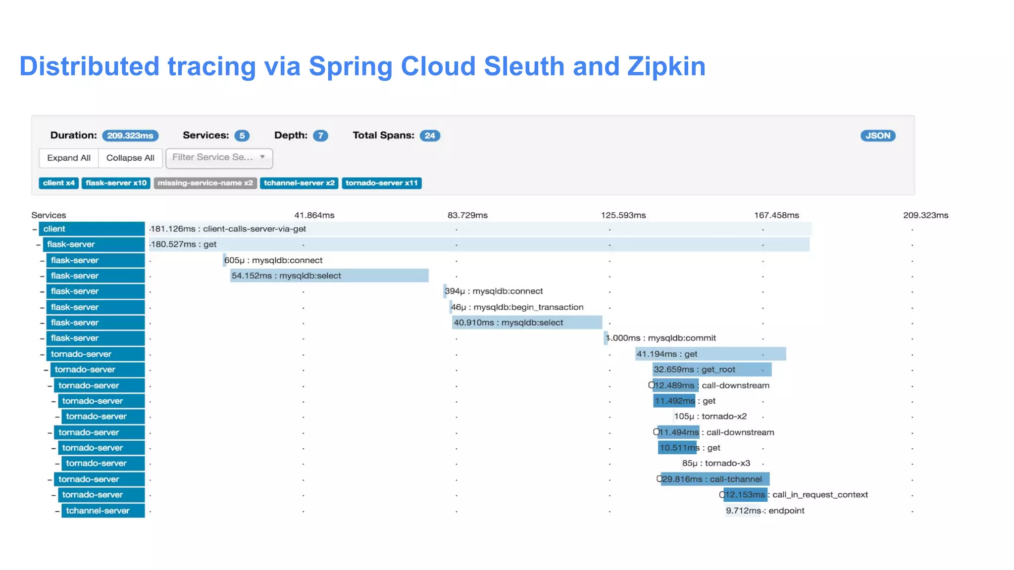Click the 41.864ms timeline header label
This screenshot has height=570, width=1014.
click(314, 215)
